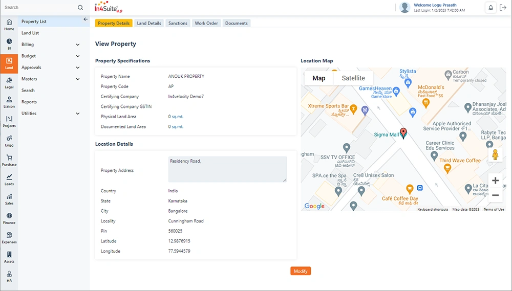
Task: Switch to the Land Details tab
Action: click(149, 23)
